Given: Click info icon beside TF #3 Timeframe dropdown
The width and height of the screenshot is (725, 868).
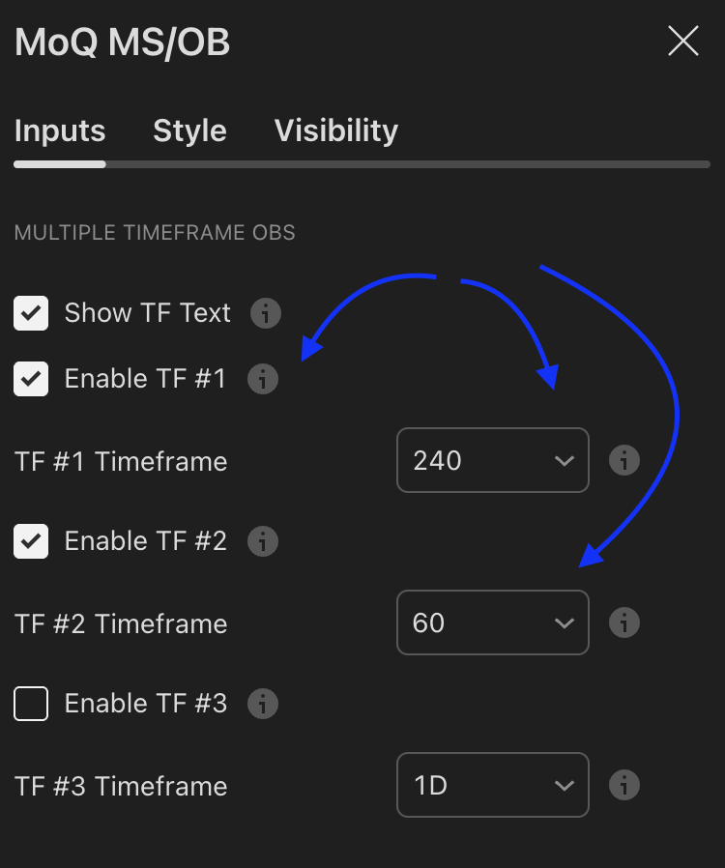Looking at the screenshot, I should coord(624,785).
